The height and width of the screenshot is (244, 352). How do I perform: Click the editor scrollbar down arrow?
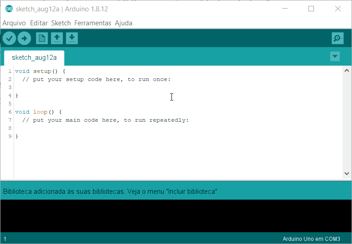[x=347, y=173]
